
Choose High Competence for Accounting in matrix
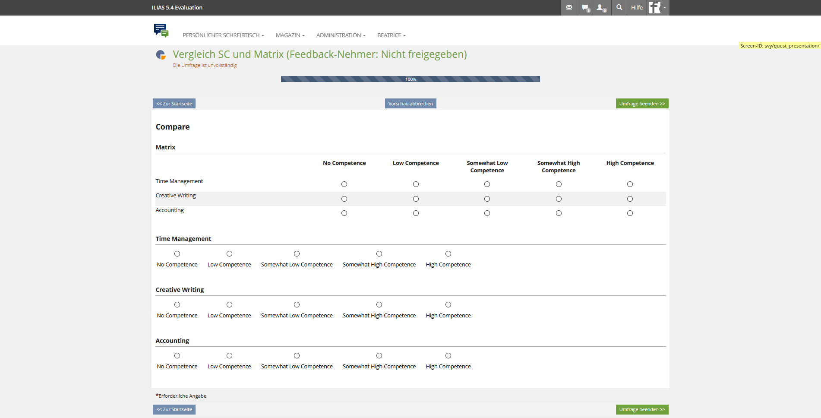click(630, 213)
